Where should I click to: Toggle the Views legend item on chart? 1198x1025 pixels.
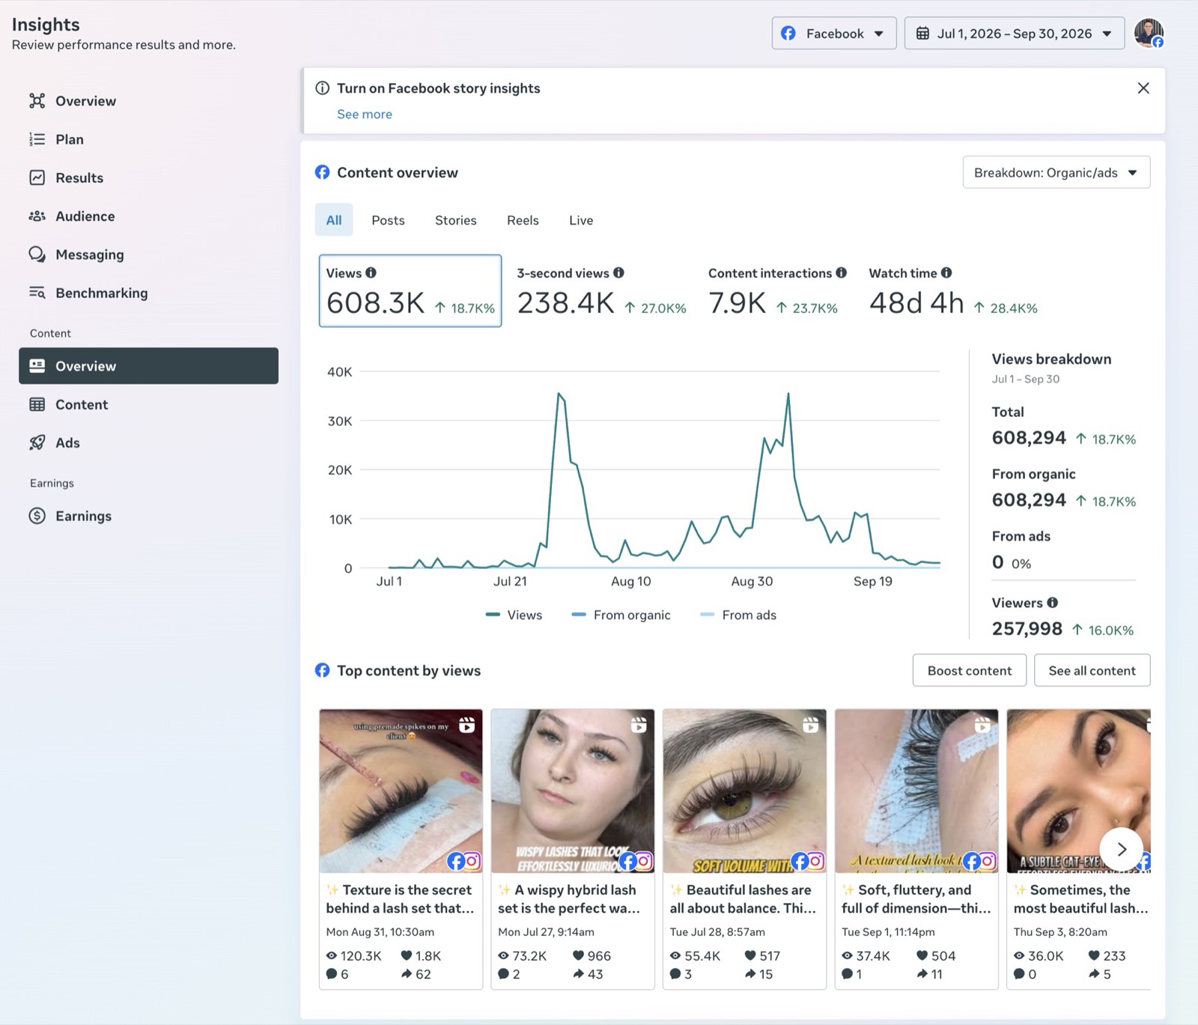(514, 615)
